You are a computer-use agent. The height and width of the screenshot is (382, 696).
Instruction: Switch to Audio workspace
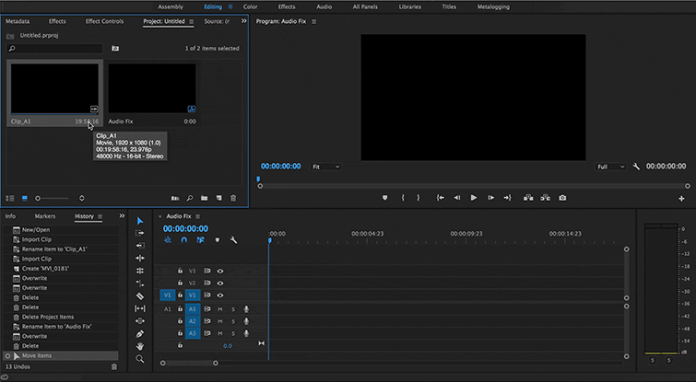click(324, 6)
